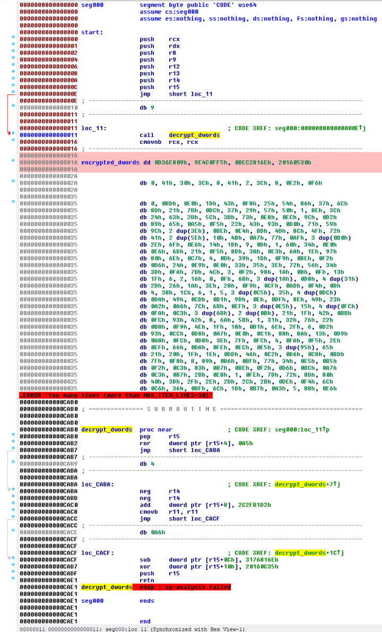This screenshot has height=632, width=382.
Task: Click the data row starting 'db 0, 0BDh, 0E0h'
Action: [x=244, y=204]
